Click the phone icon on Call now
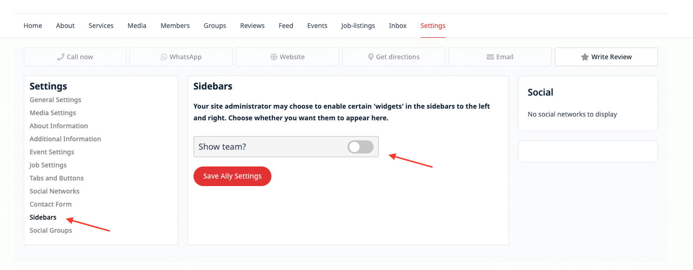The width and height of the screenshot is (693, 270). pyautogui.click(x=61, y=57)
